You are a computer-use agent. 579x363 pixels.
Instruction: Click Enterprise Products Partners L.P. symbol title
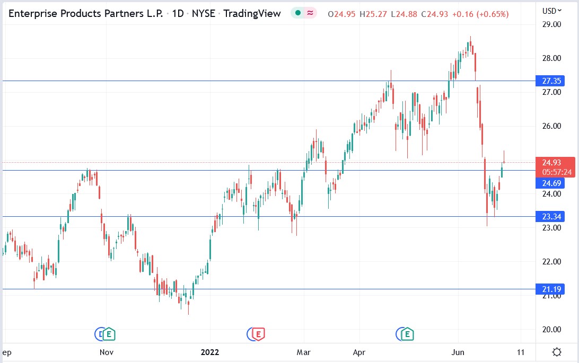click(86, 13)
